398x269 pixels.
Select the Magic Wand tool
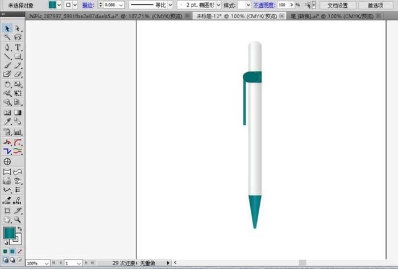7,38
